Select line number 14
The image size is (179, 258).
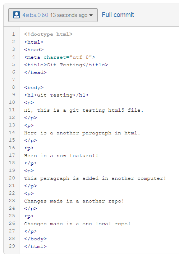coord(12,133)
